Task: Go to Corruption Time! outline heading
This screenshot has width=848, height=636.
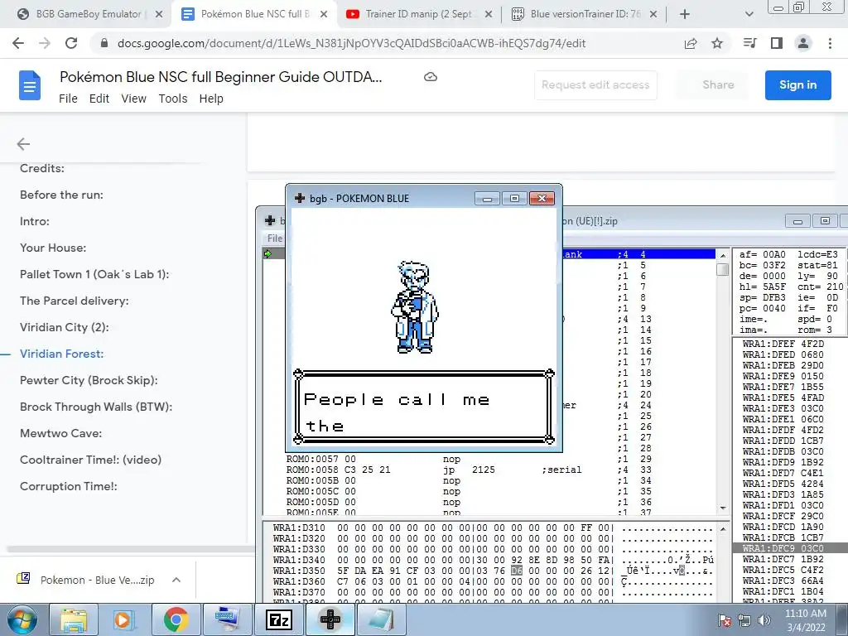Action: [x=69, y=486]
